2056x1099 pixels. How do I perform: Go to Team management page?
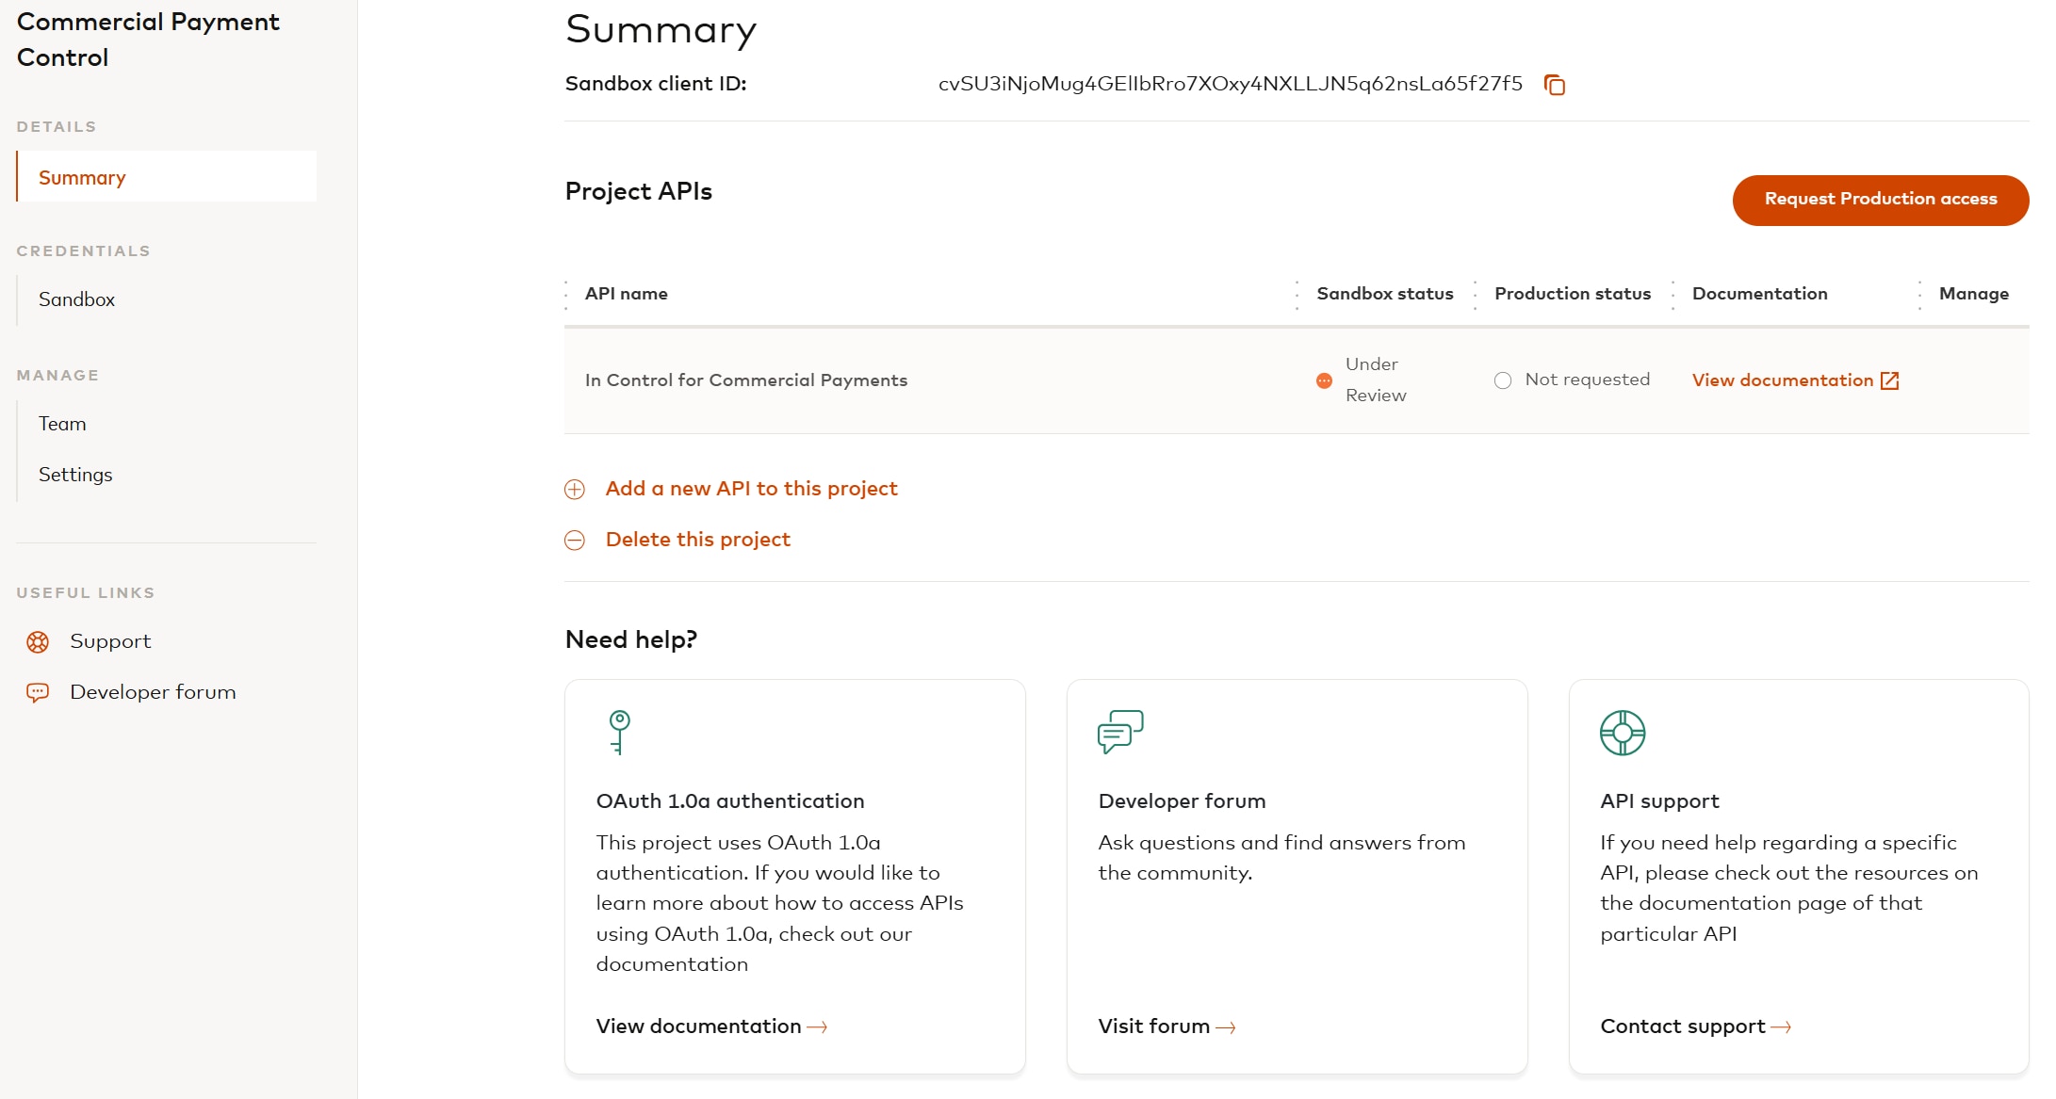[62, 424]
